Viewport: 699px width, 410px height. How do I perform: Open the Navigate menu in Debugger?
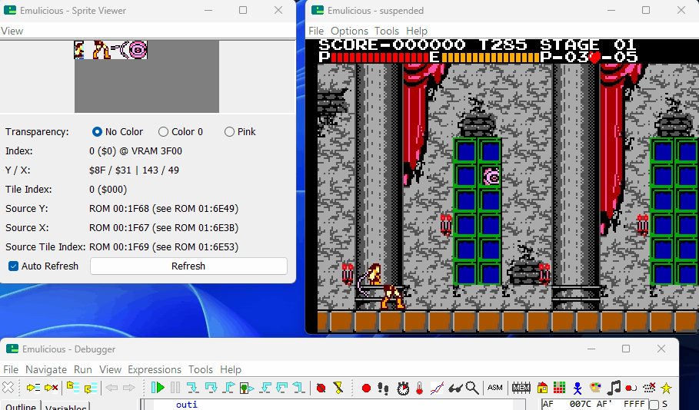point(46,369)
